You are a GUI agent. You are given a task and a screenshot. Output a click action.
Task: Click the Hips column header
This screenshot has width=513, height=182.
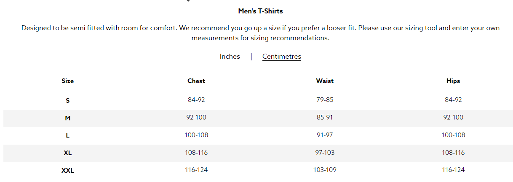[x=453, y=81]
